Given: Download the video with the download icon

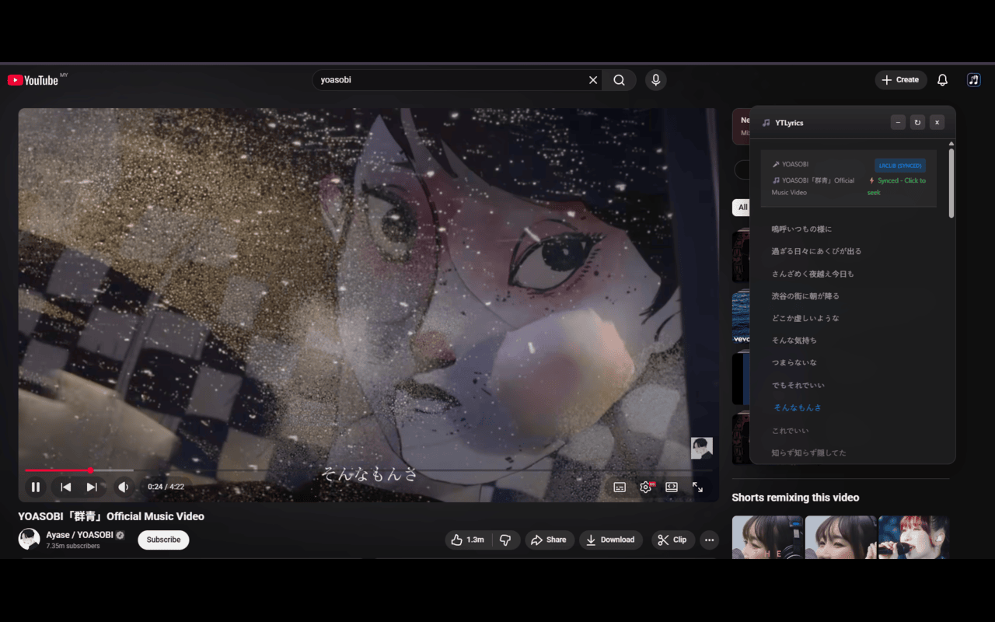Looking at the screenshot, I should (611, 540).
